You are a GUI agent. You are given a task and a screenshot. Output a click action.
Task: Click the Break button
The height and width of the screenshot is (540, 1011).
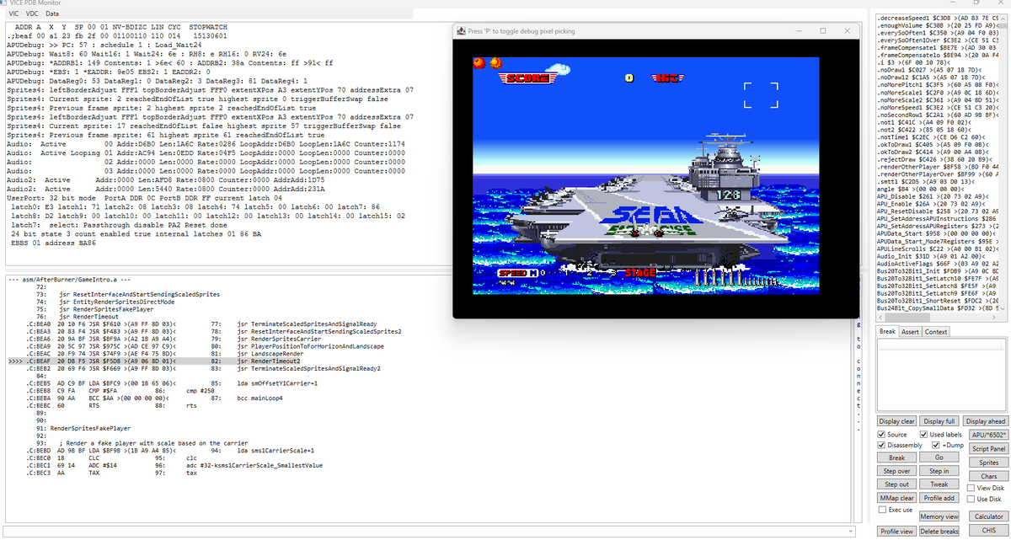896,457
